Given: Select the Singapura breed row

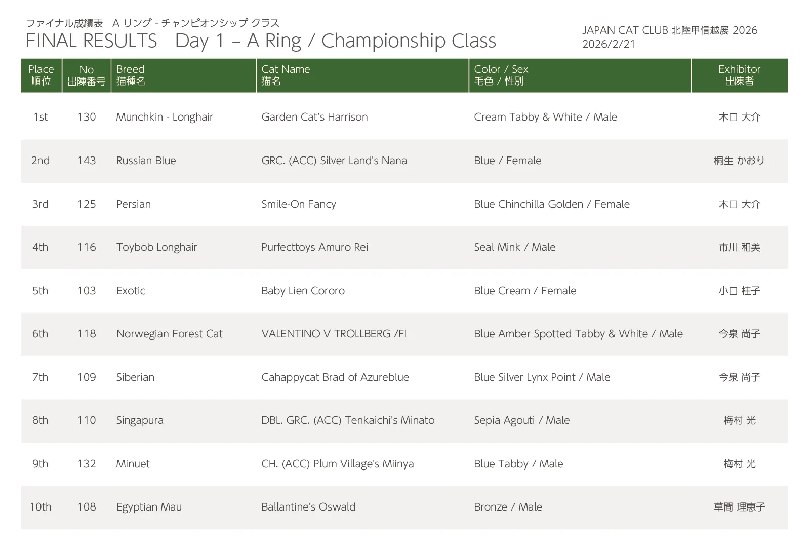Looking at the screenshot, I should [140, 420].
